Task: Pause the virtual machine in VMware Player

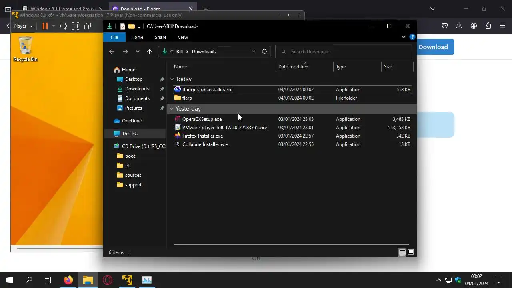Action: [x=45, y=26]
